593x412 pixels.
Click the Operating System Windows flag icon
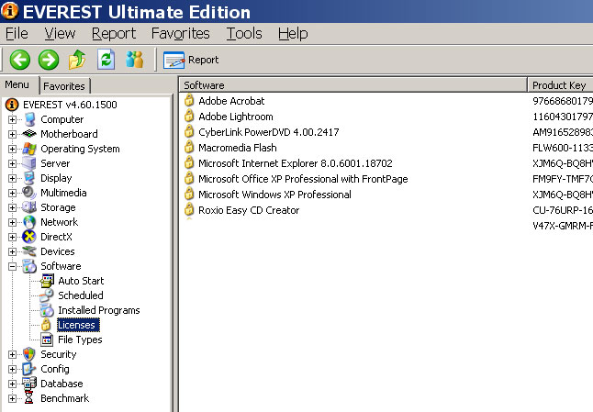coord(29,149)
